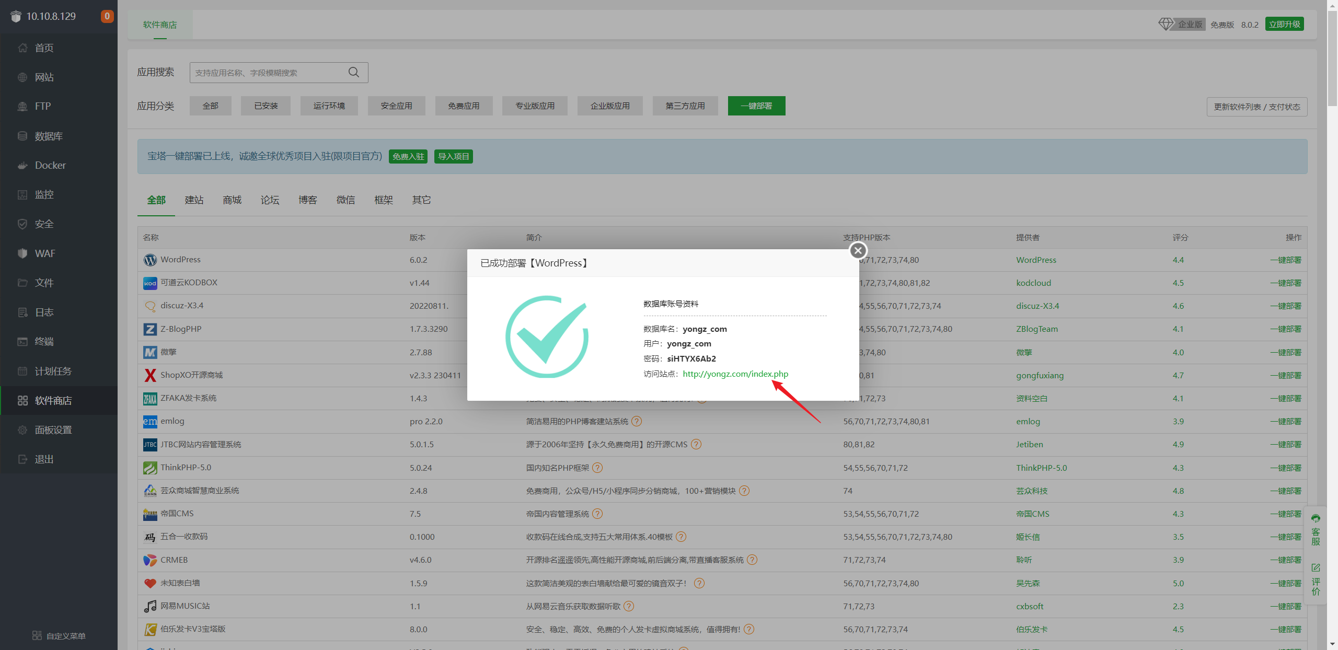Click the 企业版 diamond icon
The width and height of the screenshot is (1338, 650).
(1166, 24)
